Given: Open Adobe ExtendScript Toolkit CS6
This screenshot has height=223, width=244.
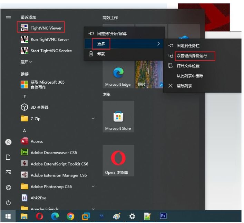Looking at the screenshot, I should point(55,164).
